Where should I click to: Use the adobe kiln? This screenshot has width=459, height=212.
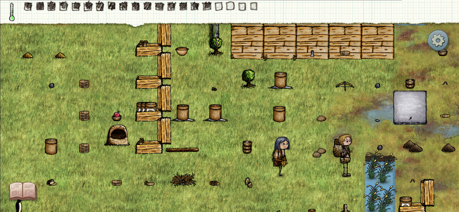click(117, 135)
